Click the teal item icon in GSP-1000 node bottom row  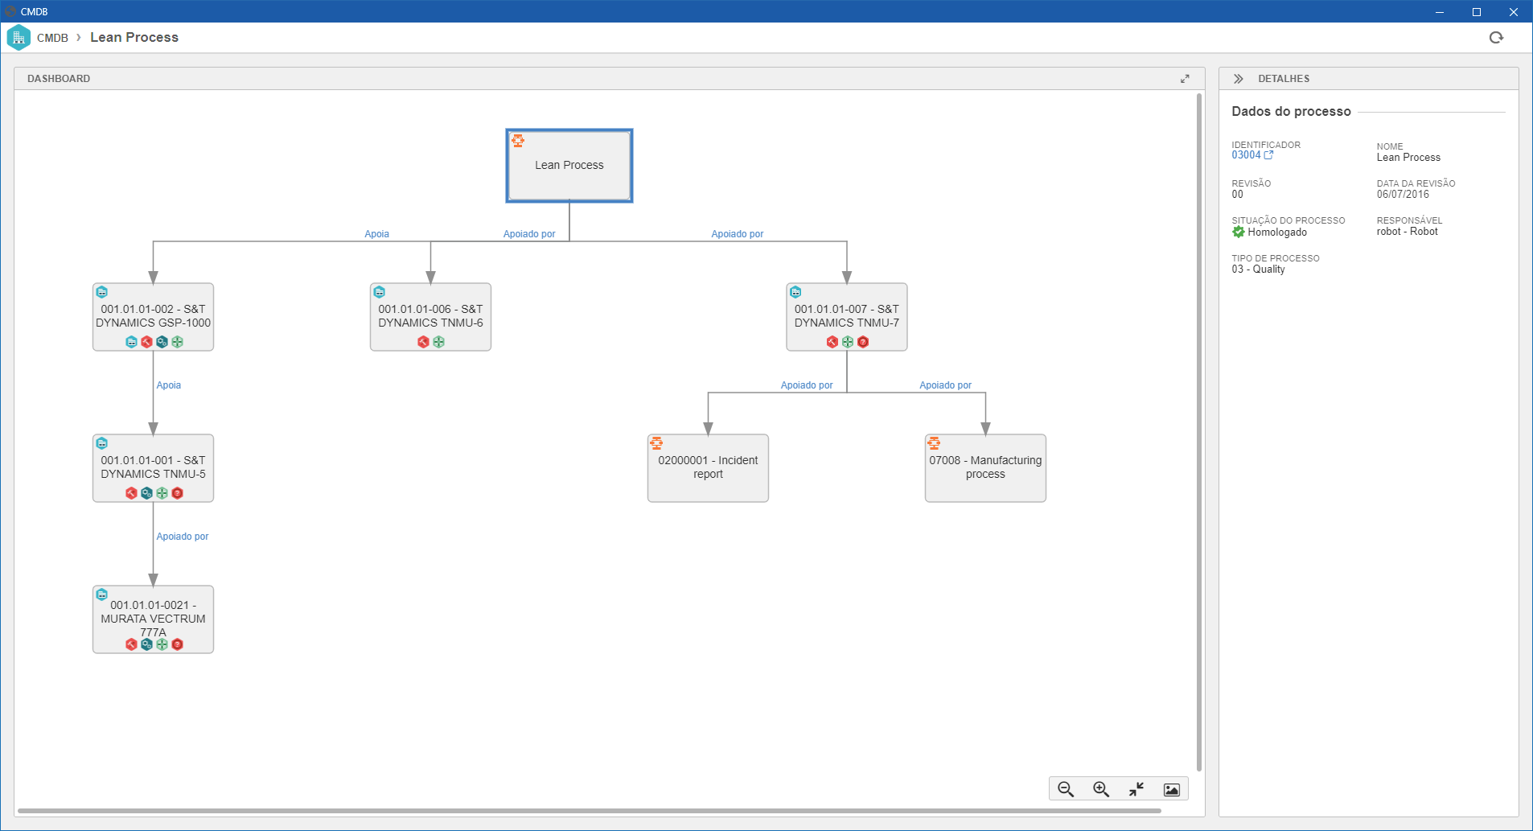tap(131, 342)
